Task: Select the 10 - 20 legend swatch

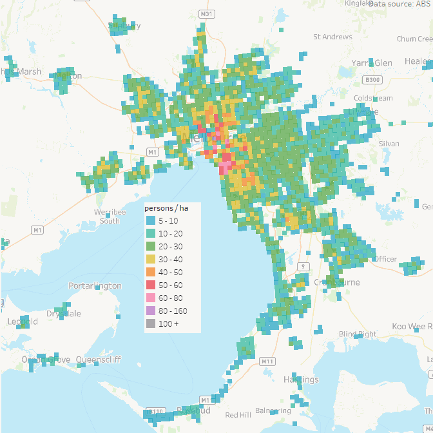Action: (151, 233)
